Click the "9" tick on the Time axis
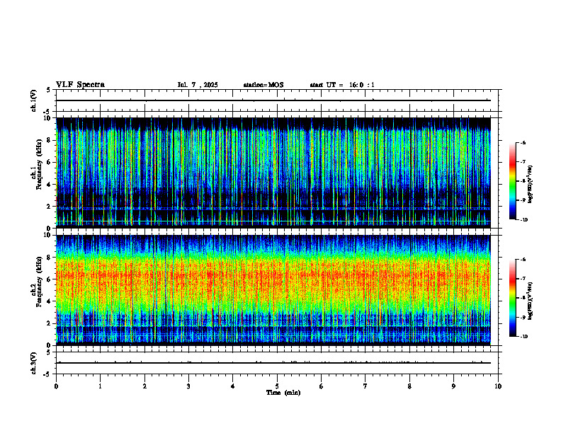 coord(453,386)
